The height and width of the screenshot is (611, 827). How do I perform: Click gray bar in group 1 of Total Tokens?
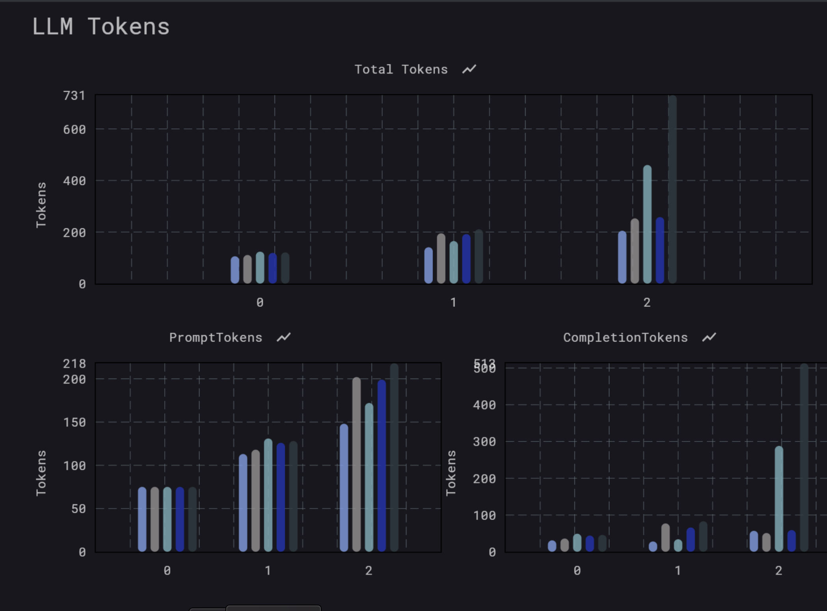click(441, 259)
